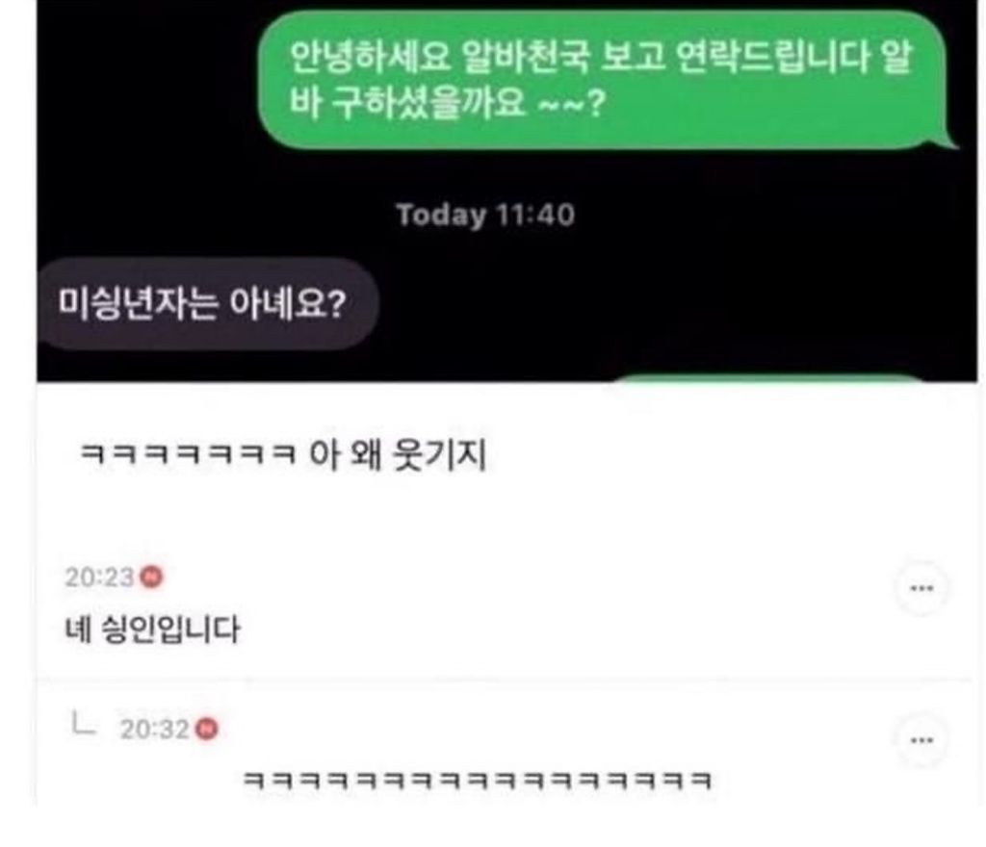The width and height of the screenshot is (986, 847).
Task: Select the long ㅋㅋㅋ reply text
Action: 477,781
